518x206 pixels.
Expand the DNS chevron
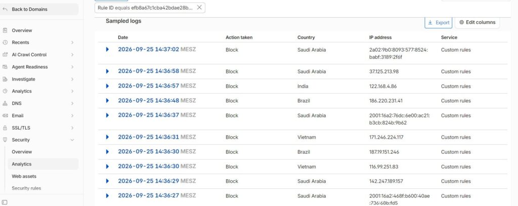72,103
